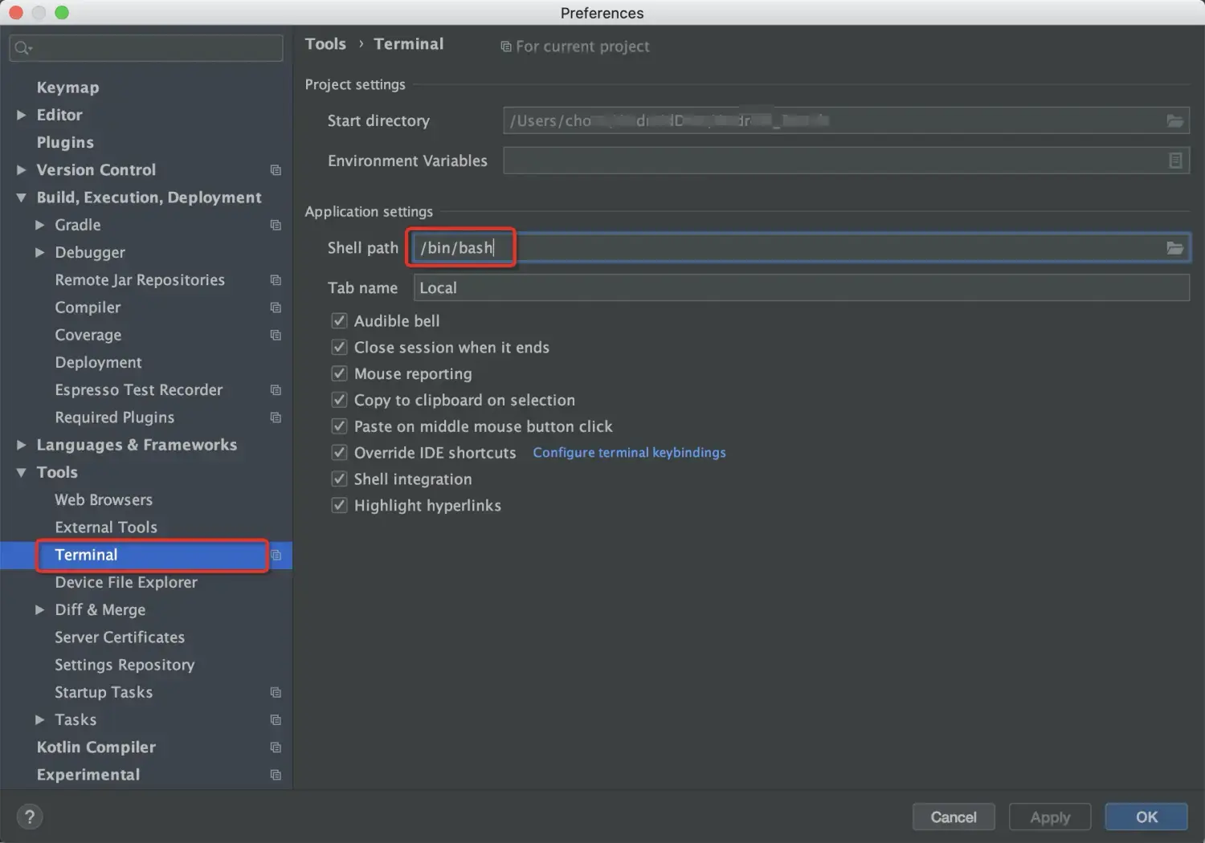Image resolution: width=1205 pixels, height=843 pixels.
Task: Expand the Gradle tree node
Action: point(39,225)
